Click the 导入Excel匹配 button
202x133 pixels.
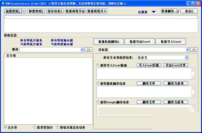click(149, 65)
